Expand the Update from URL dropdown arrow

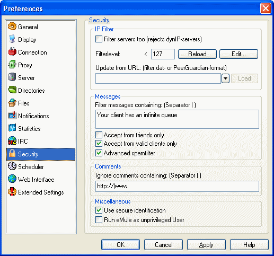pos(225,78)
